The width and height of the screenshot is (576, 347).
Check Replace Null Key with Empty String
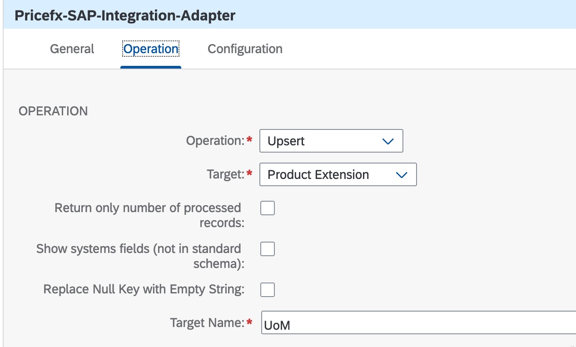[x=268, y=289]
